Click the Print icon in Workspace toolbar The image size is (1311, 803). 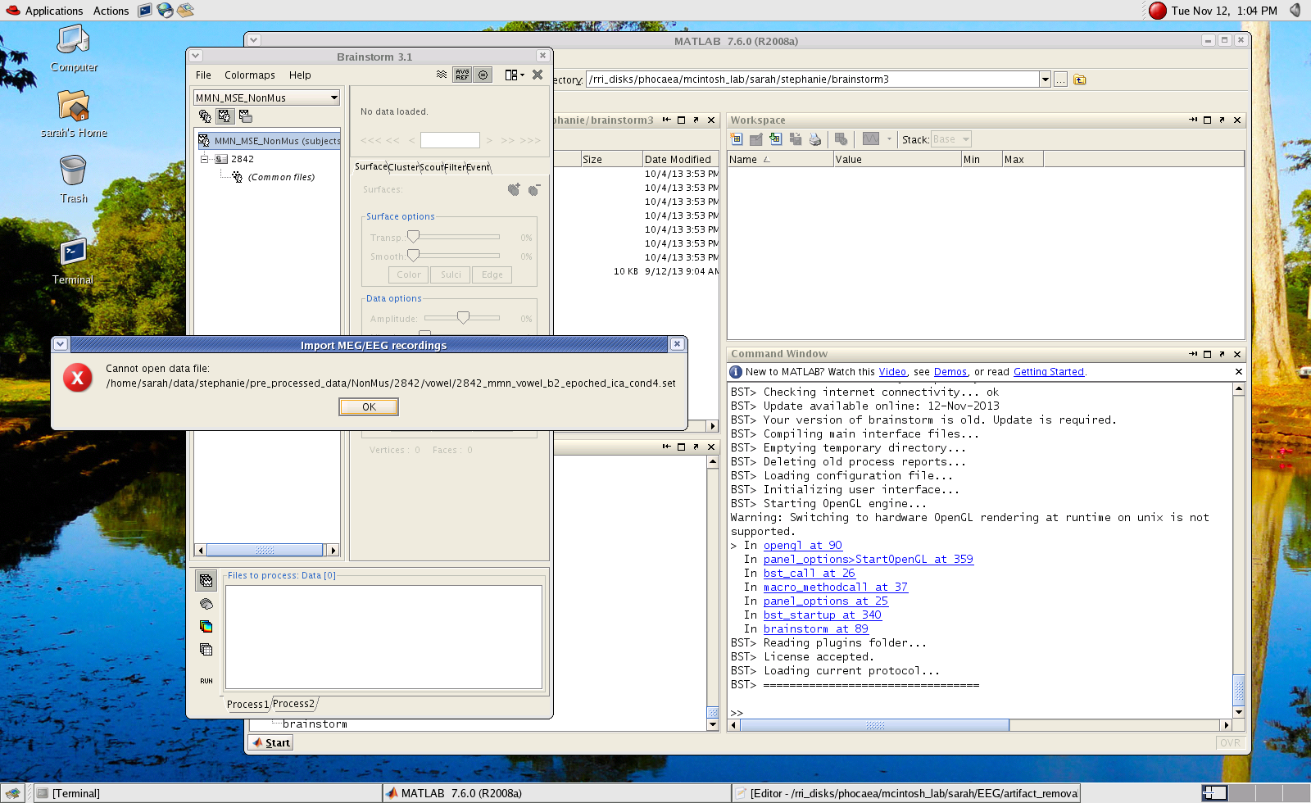[x=815, y=139]
